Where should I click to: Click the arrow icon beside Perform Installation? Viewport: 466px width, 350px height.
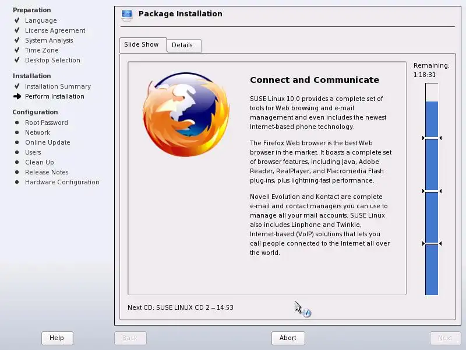(17, 96)
